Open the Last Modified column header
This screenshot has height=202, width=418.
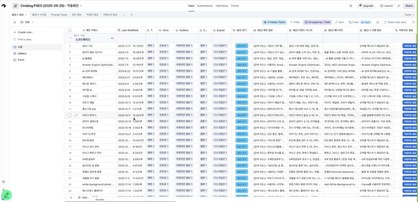[131, 30]
